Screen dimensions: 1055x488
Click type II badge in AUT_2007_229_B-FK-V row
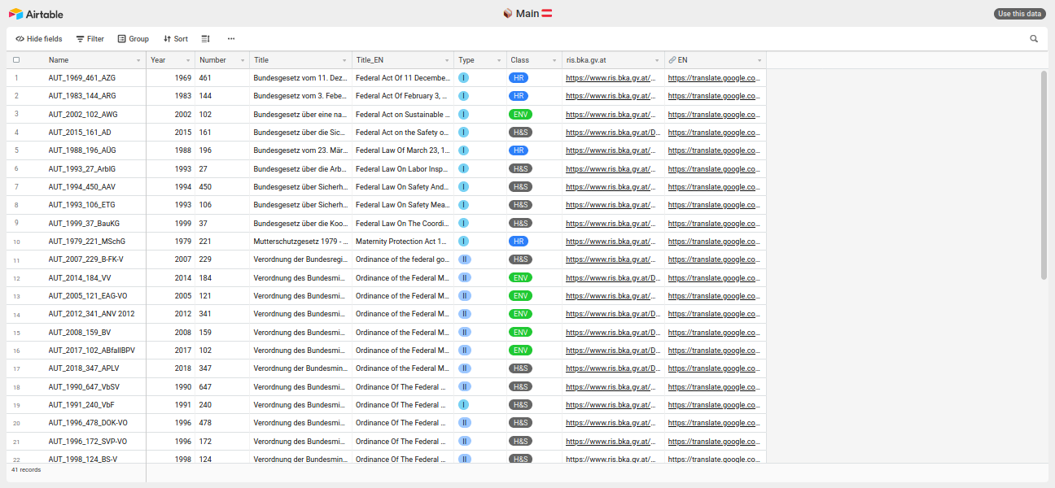pos(465,259)
